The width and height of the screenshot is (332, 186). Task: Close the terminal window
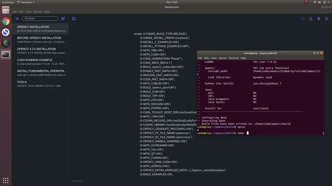click(x=322, y=53)
